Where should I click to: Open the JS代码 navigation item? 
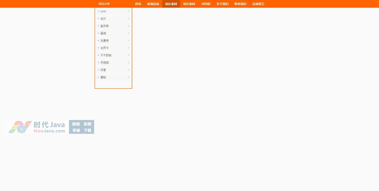(206, 4)
